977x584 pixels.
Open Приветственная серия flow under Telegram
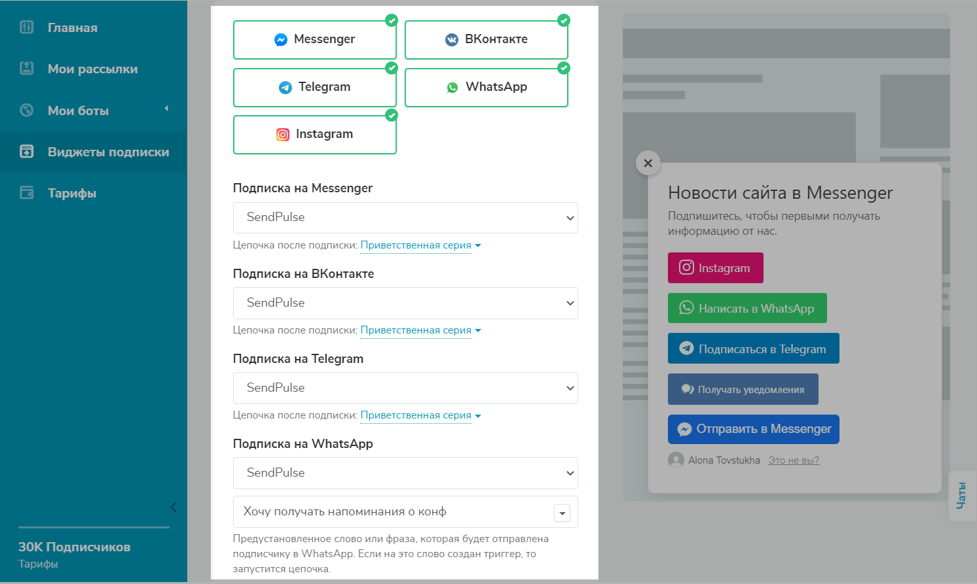[420, 415]
